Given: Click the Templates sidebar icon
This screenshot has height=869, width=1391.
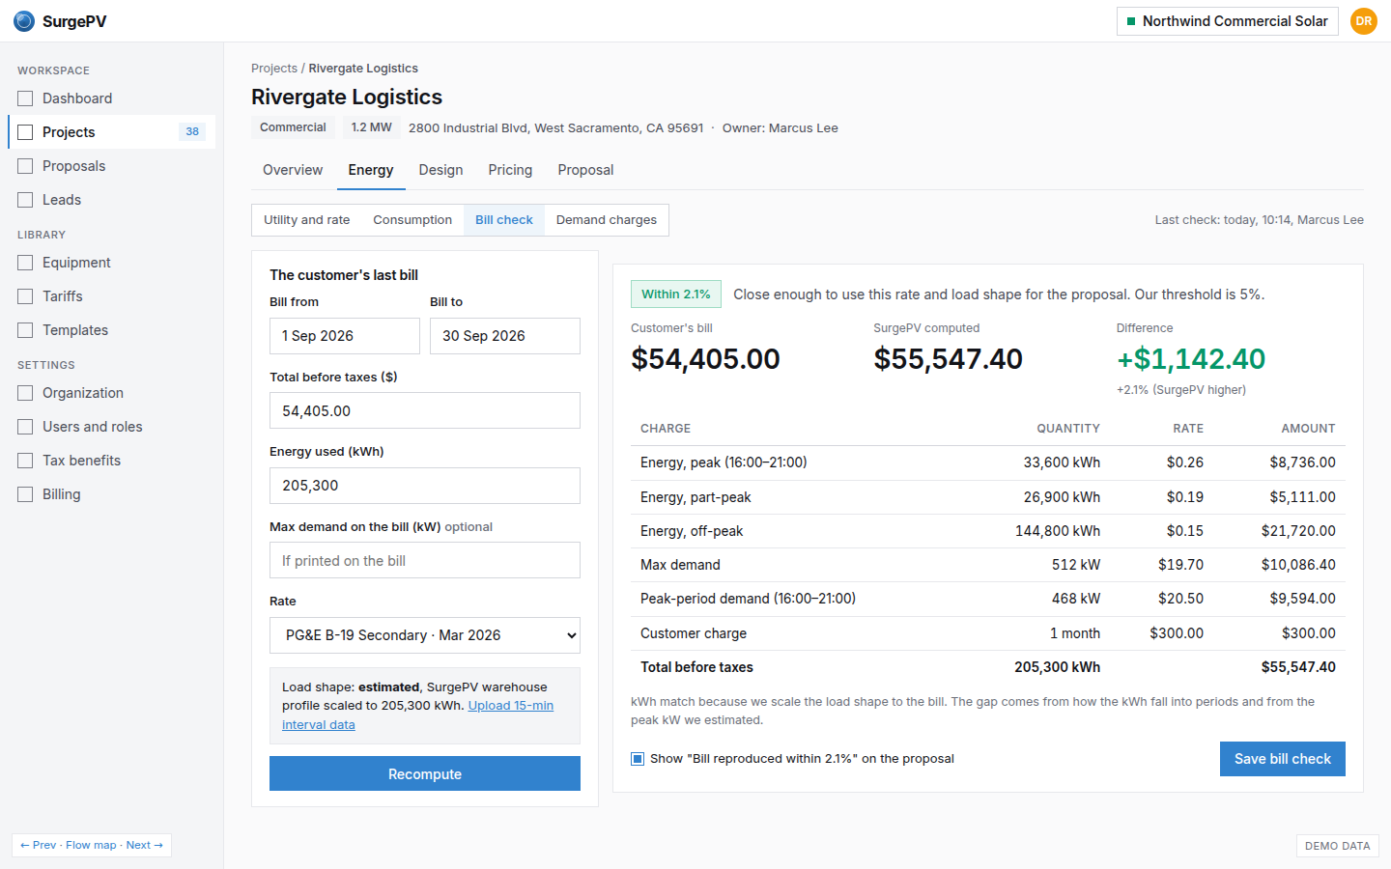Looking at the screenshot, I should 25,330.
